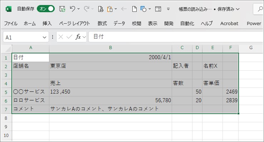
Task: Click cell containing 売上
Action: pyautogui.click(x=111, y=83)
